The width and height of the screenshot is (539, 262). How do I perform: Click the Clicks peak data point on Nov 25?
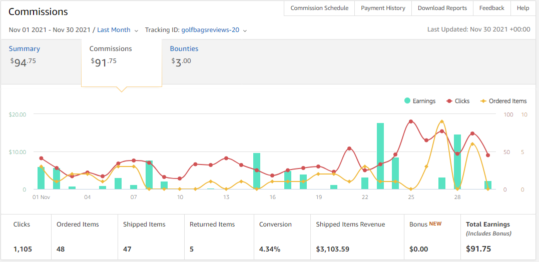click(411, 121)
